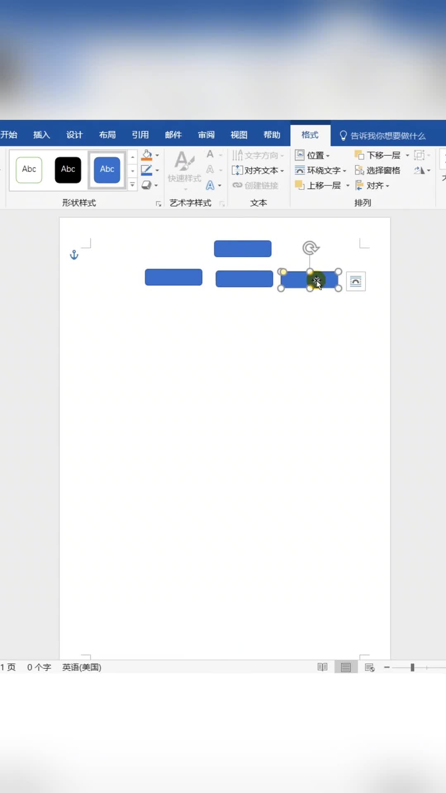Image resolution: width=446 pixels, height=793 pixels.
Task: Switch to Read Mode view
Action: [x=323, y=667]
